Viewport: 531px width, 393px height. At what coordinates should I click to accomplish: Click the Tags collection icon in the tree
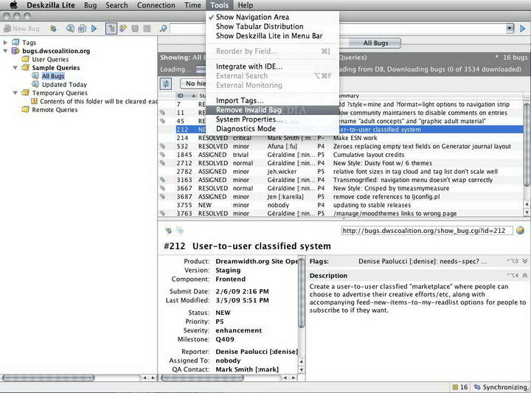pos(15,42)
